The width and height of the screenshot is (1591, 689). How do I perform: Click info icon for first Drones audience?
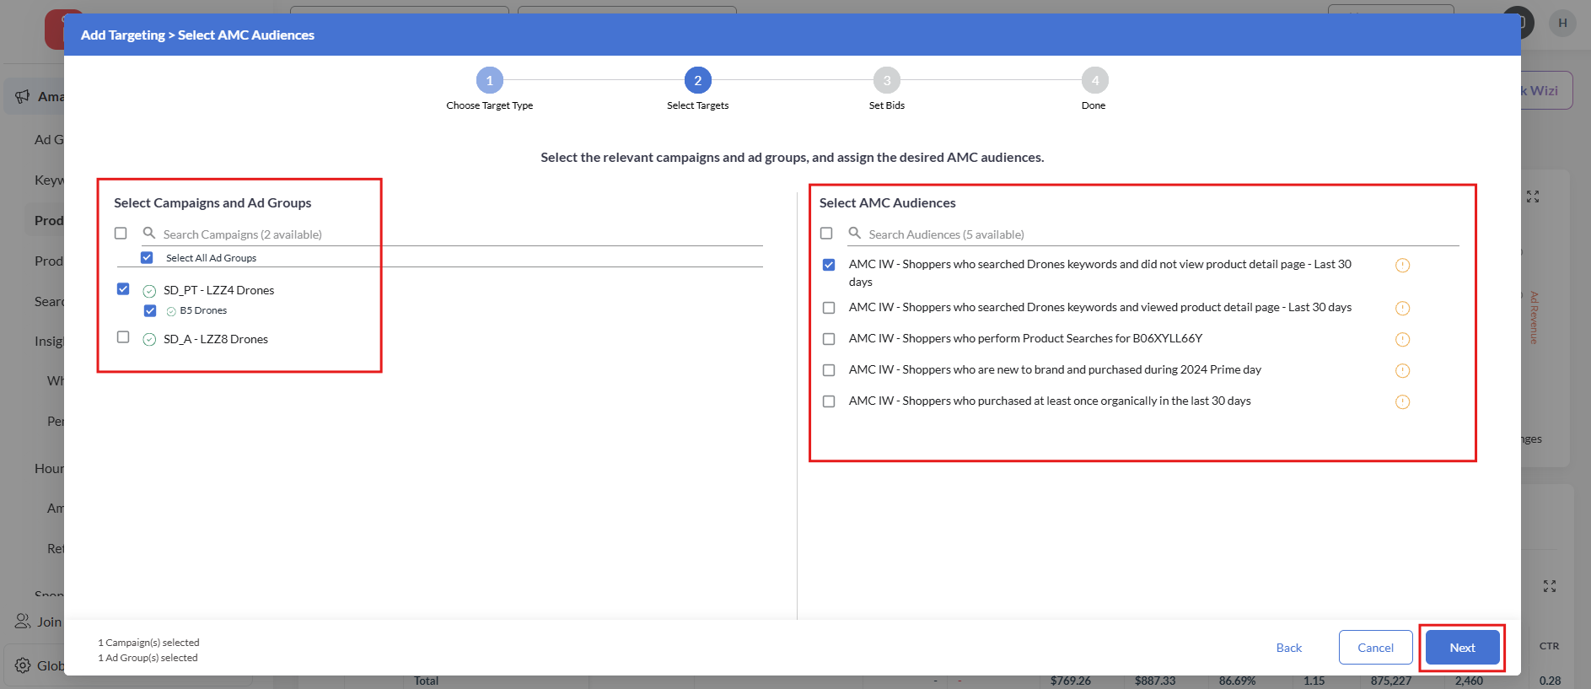click(x=1402, y=266)
